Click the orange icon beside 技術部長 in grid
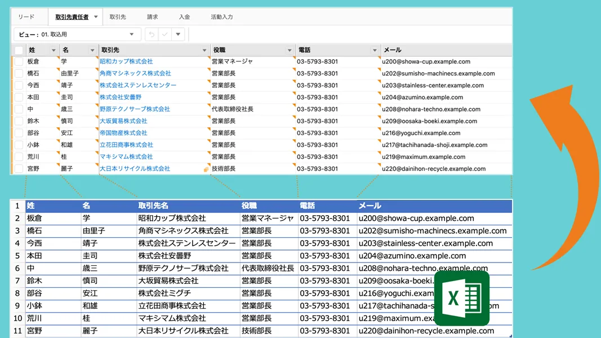This screenshot has height=338, width=601. [206, 169]
